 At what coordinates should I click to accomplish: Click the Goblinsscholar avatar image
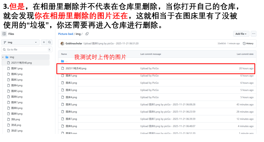(62, 43)
